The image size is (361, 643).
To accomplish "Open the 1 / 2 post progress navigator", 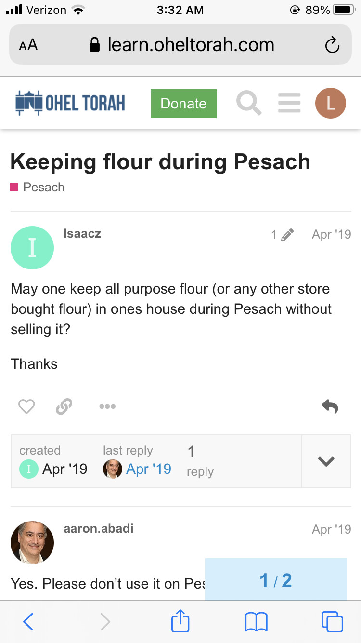I will (275, 580).
